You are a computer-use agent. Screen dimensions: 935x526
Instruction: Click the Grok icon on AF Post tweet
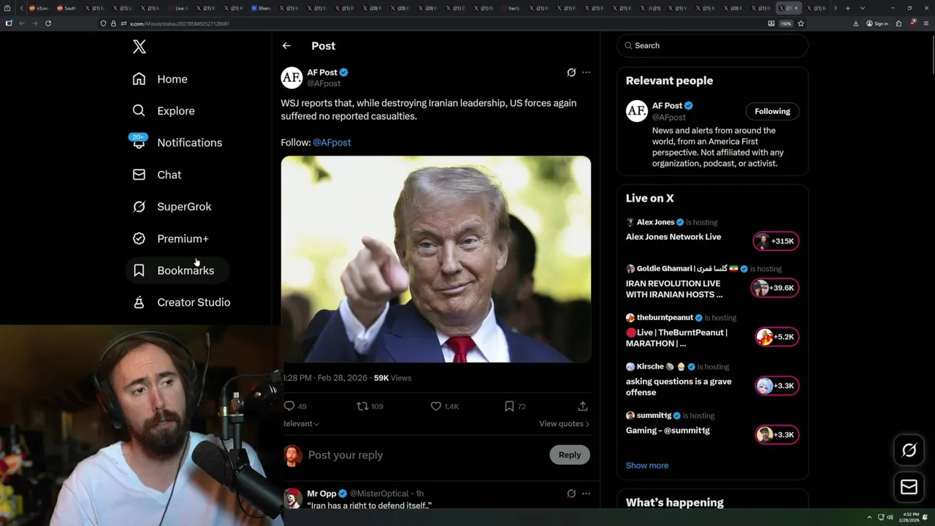click(x=571, y=72)
